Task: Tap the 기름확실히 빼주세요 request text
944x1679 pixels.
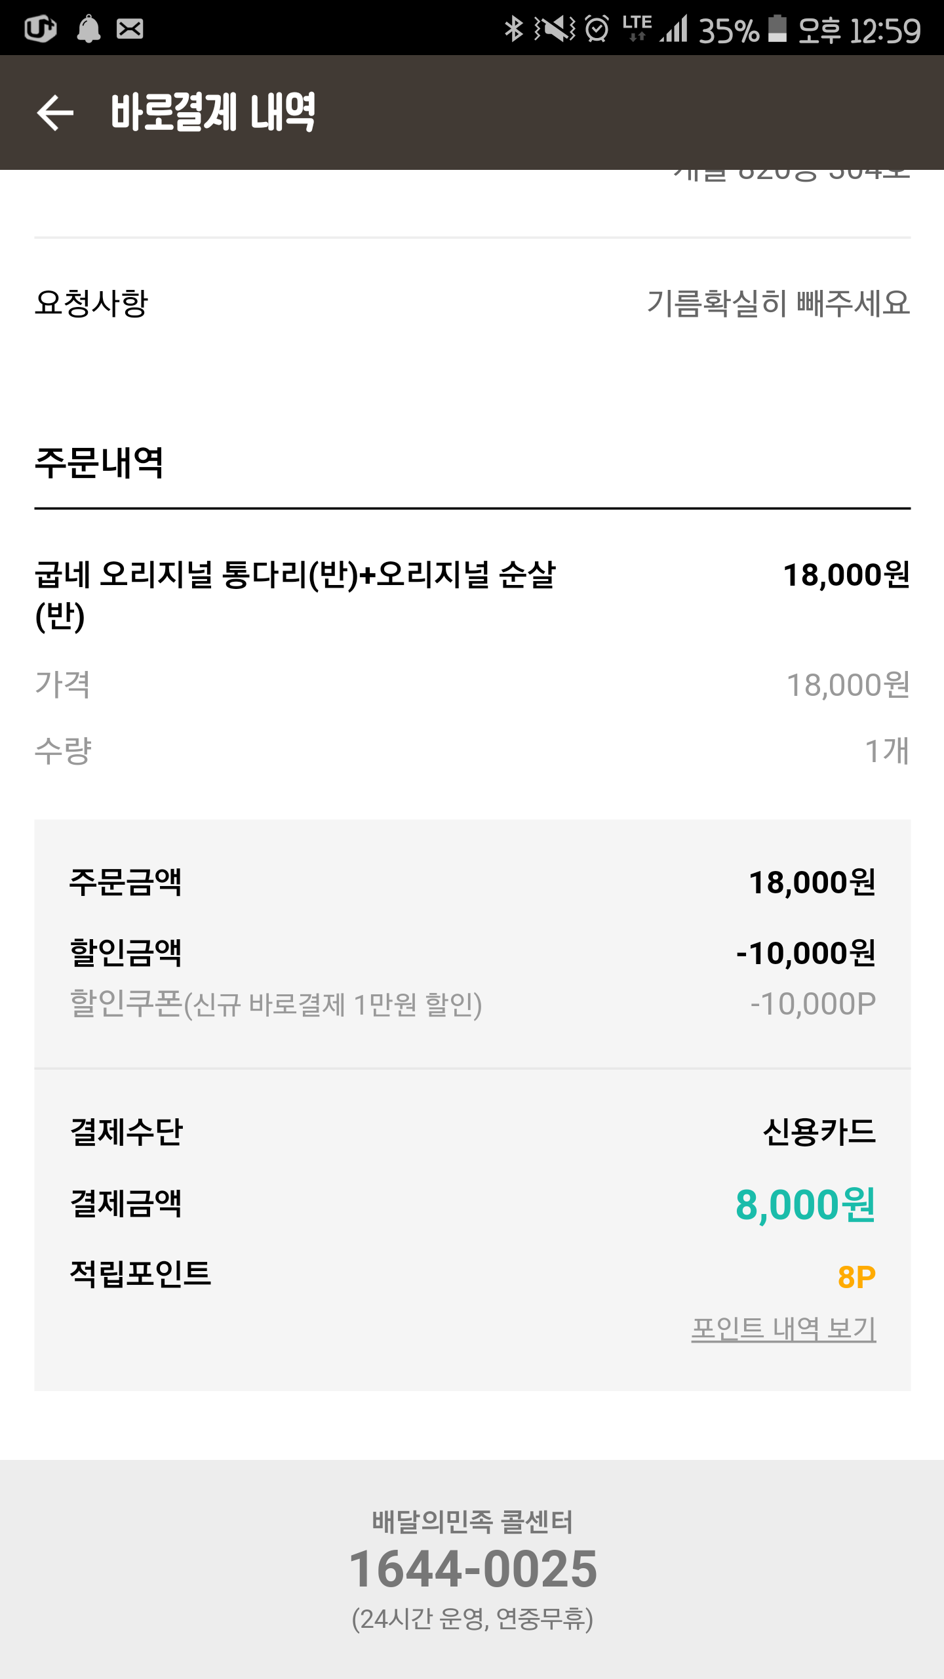Action: (778, 304)
